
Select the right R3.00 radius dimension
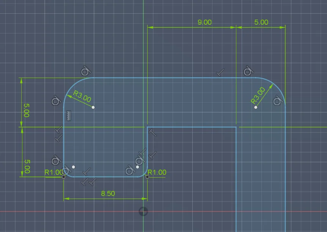[x=258, y=95]
